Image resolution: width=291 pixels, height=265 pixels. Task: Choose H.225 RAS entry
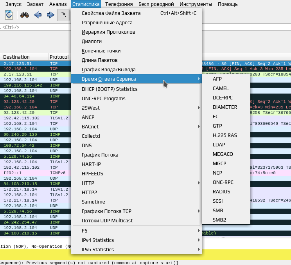(x=226, y=135)
